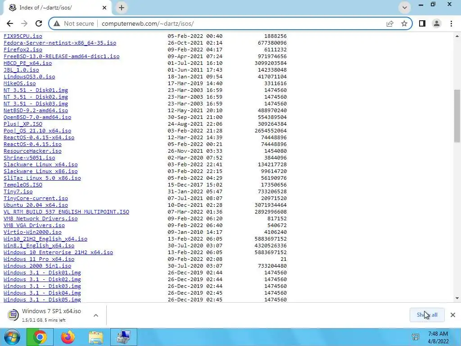Click the Virtio-Win2000.iso link
Image resolution: width=461 pixels, height=346 pixels.
point(32,232)
